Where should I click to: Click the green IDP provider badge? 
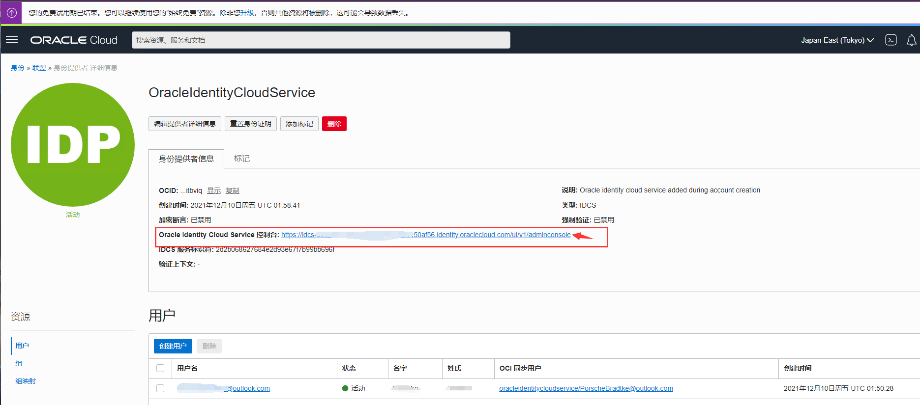click(x=73, y=144)
